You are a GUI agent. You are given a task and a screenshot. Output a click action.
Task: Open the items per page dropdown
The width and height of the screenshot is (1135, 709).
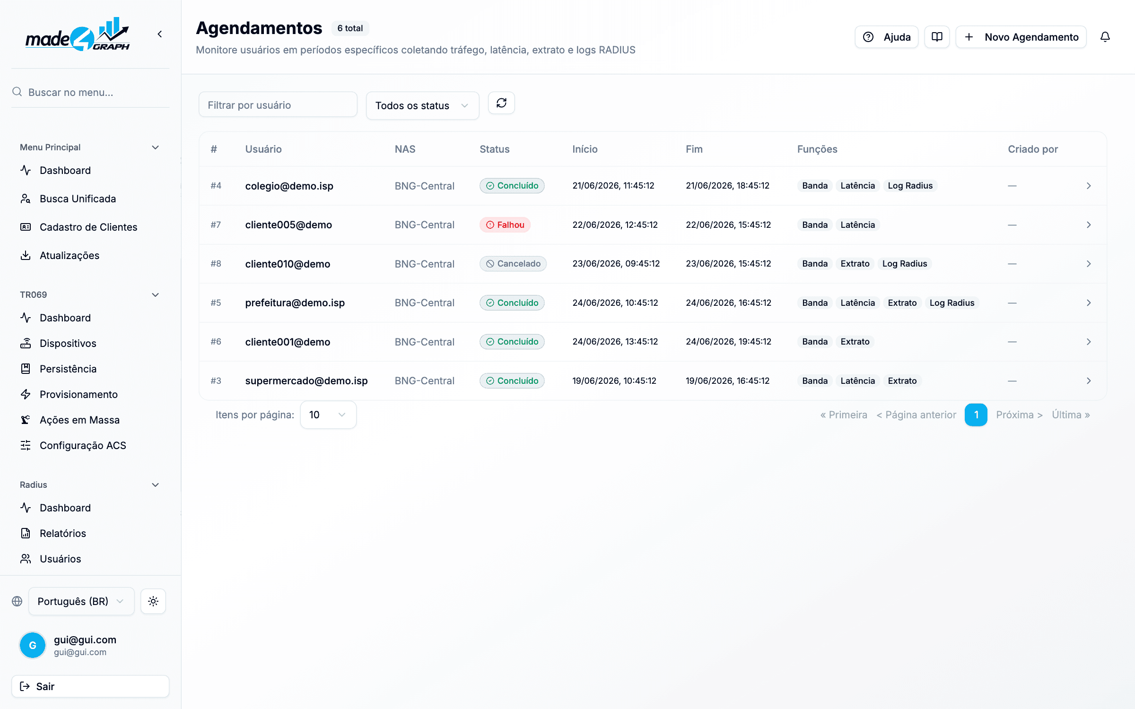[x=328, y=415]
